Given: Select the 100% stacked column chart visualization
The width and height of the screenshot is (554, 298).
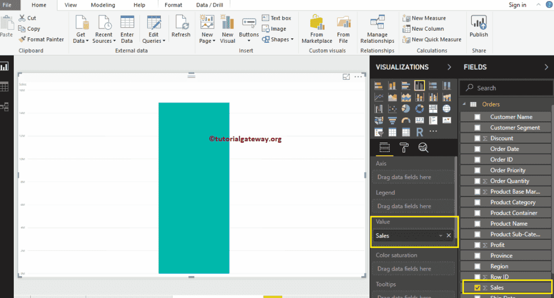Looking at the screenshot, I should tap(446, 86).
